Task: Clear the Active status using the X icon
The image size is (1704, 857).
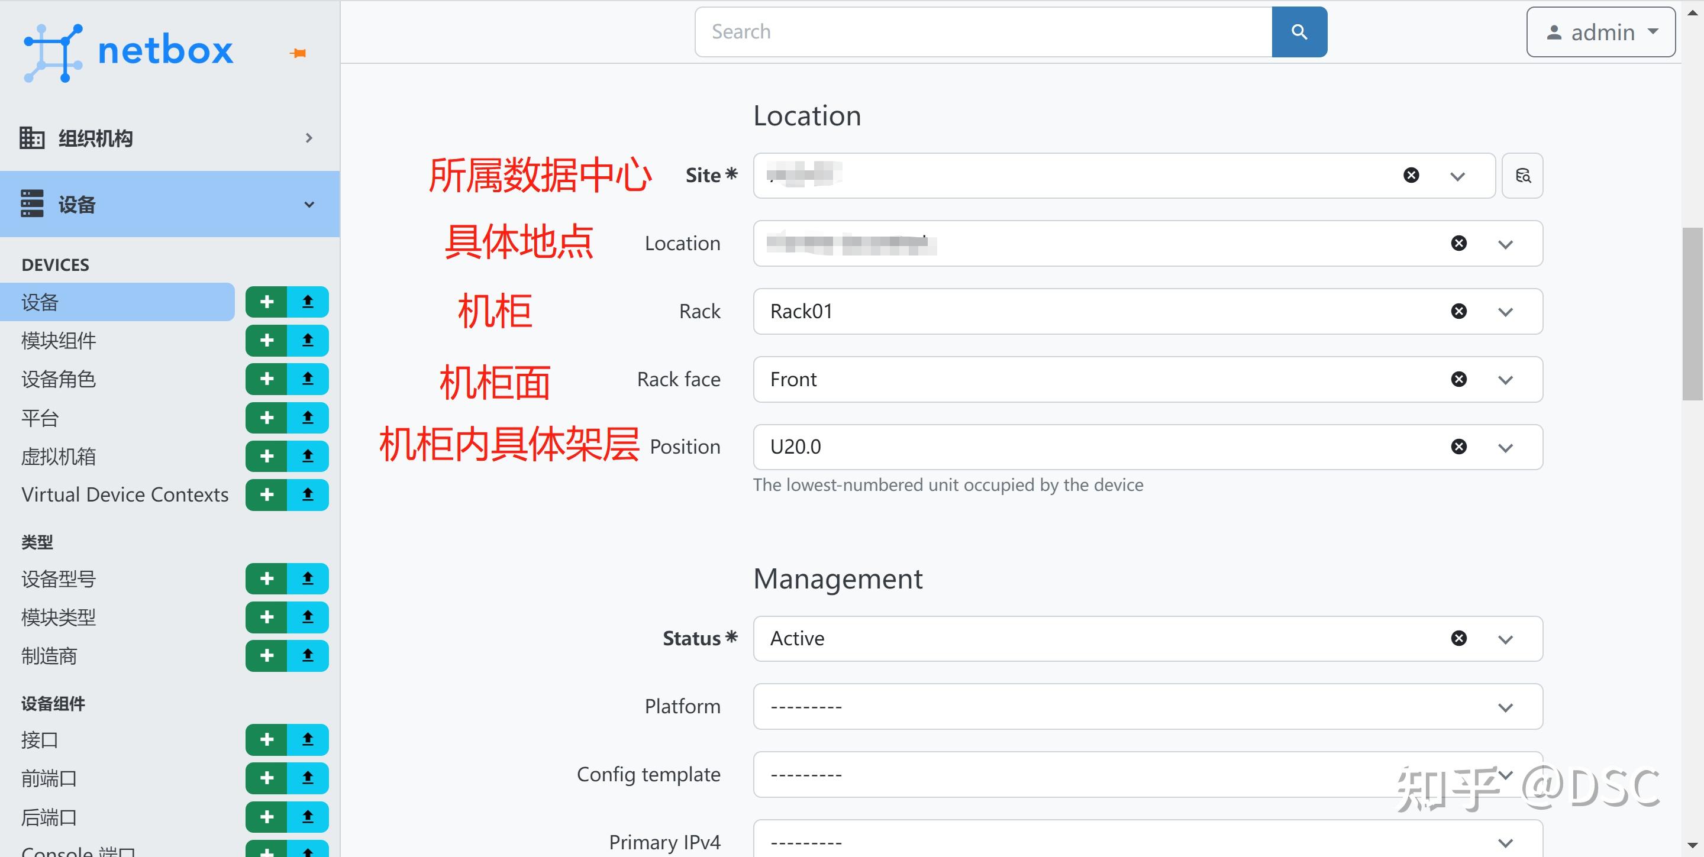Action: [x=1458, y=638]
